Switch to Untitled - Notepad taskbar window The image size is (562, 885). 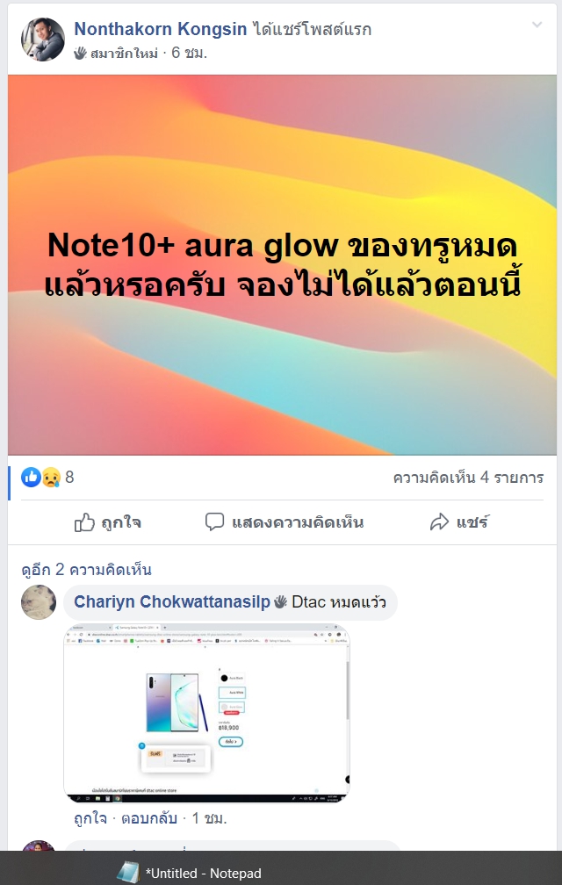(x=189, y=873)
